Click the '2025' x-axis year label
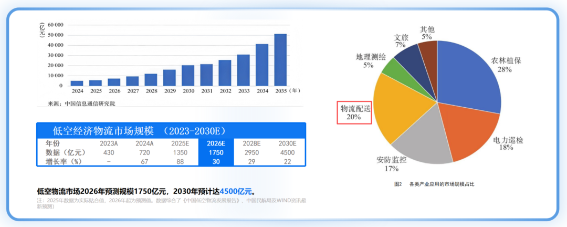 point(96,91)
